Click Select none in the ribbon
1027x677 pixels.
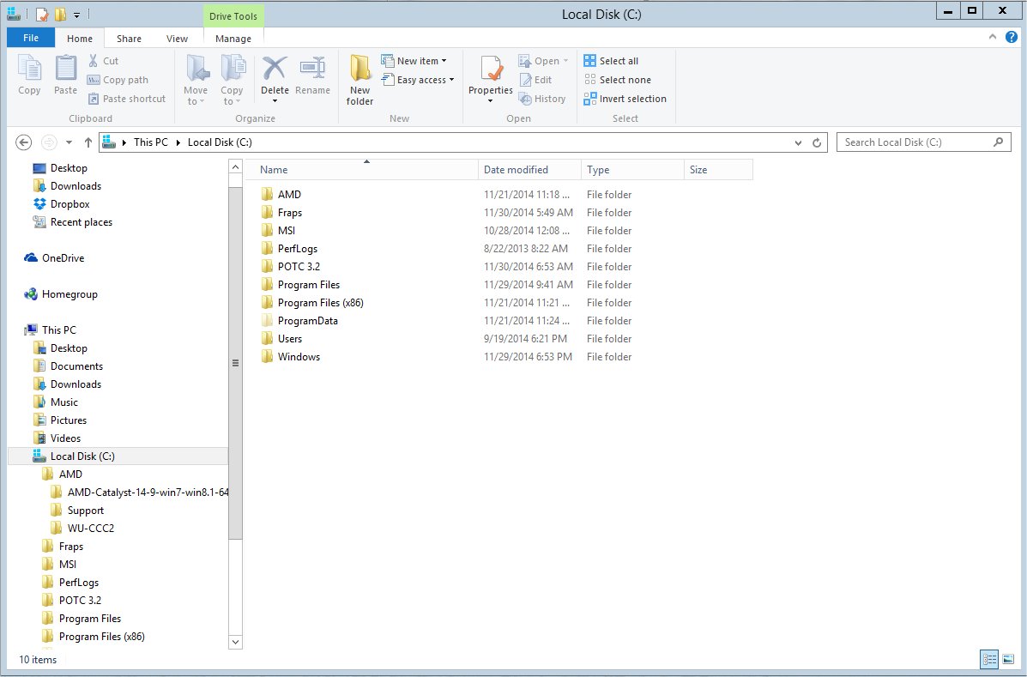[618, 80]
